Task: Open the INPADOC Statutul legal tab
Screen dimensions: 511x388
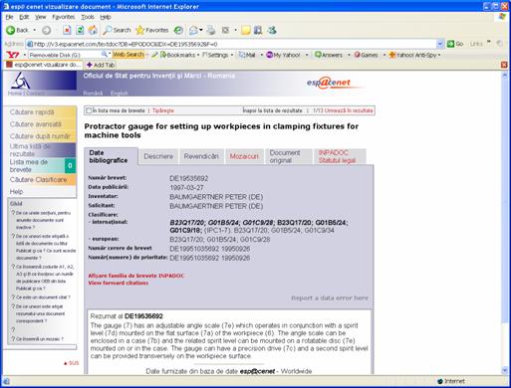Action: tap(340, 156)
